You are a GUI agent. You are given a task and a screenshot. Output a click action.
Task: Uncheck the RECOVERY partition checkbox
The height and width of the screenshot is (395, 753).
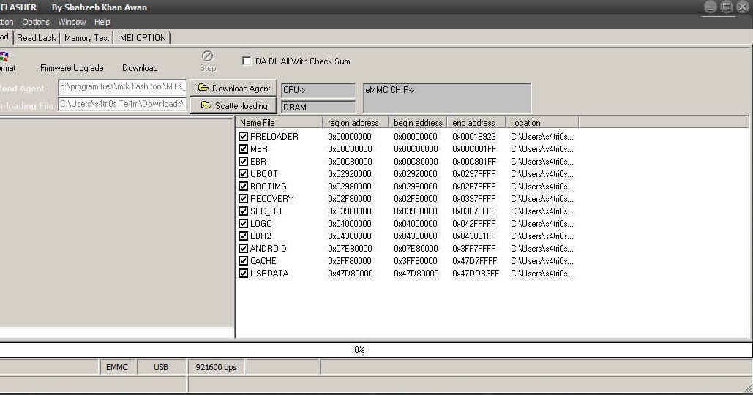244,199
